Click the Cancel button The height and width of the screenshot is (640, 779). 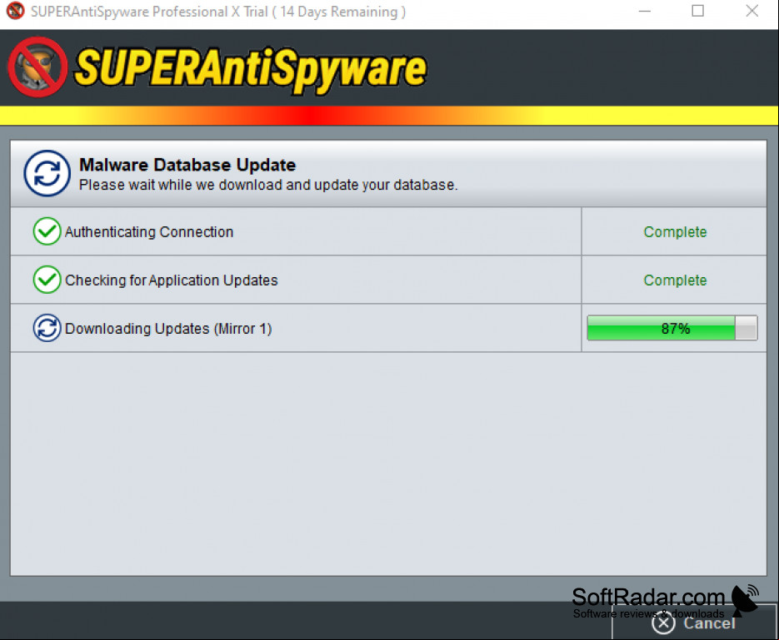(694, 623)
